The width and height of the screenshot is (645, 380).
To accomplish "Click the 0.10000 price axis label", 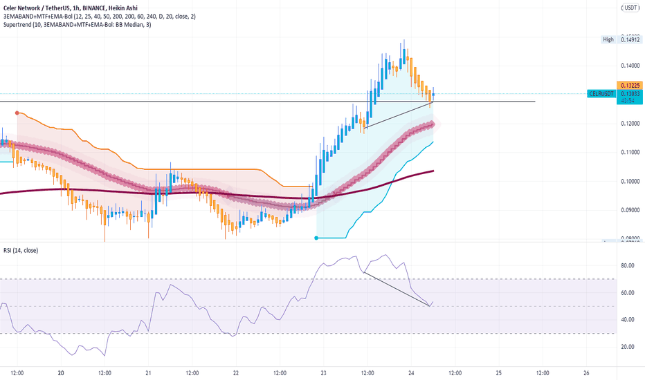I will [630, 181].
